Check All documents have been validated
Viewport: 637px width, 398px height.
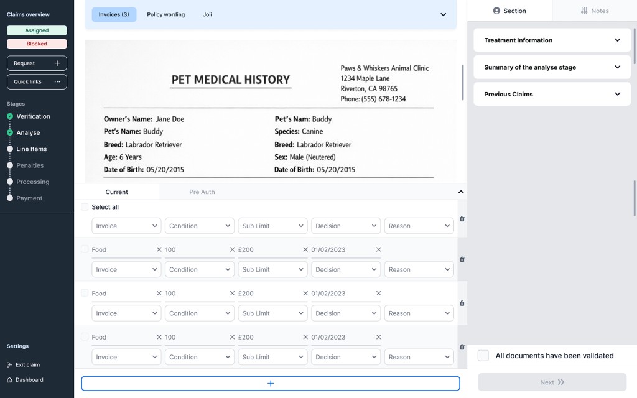(483, 356)
